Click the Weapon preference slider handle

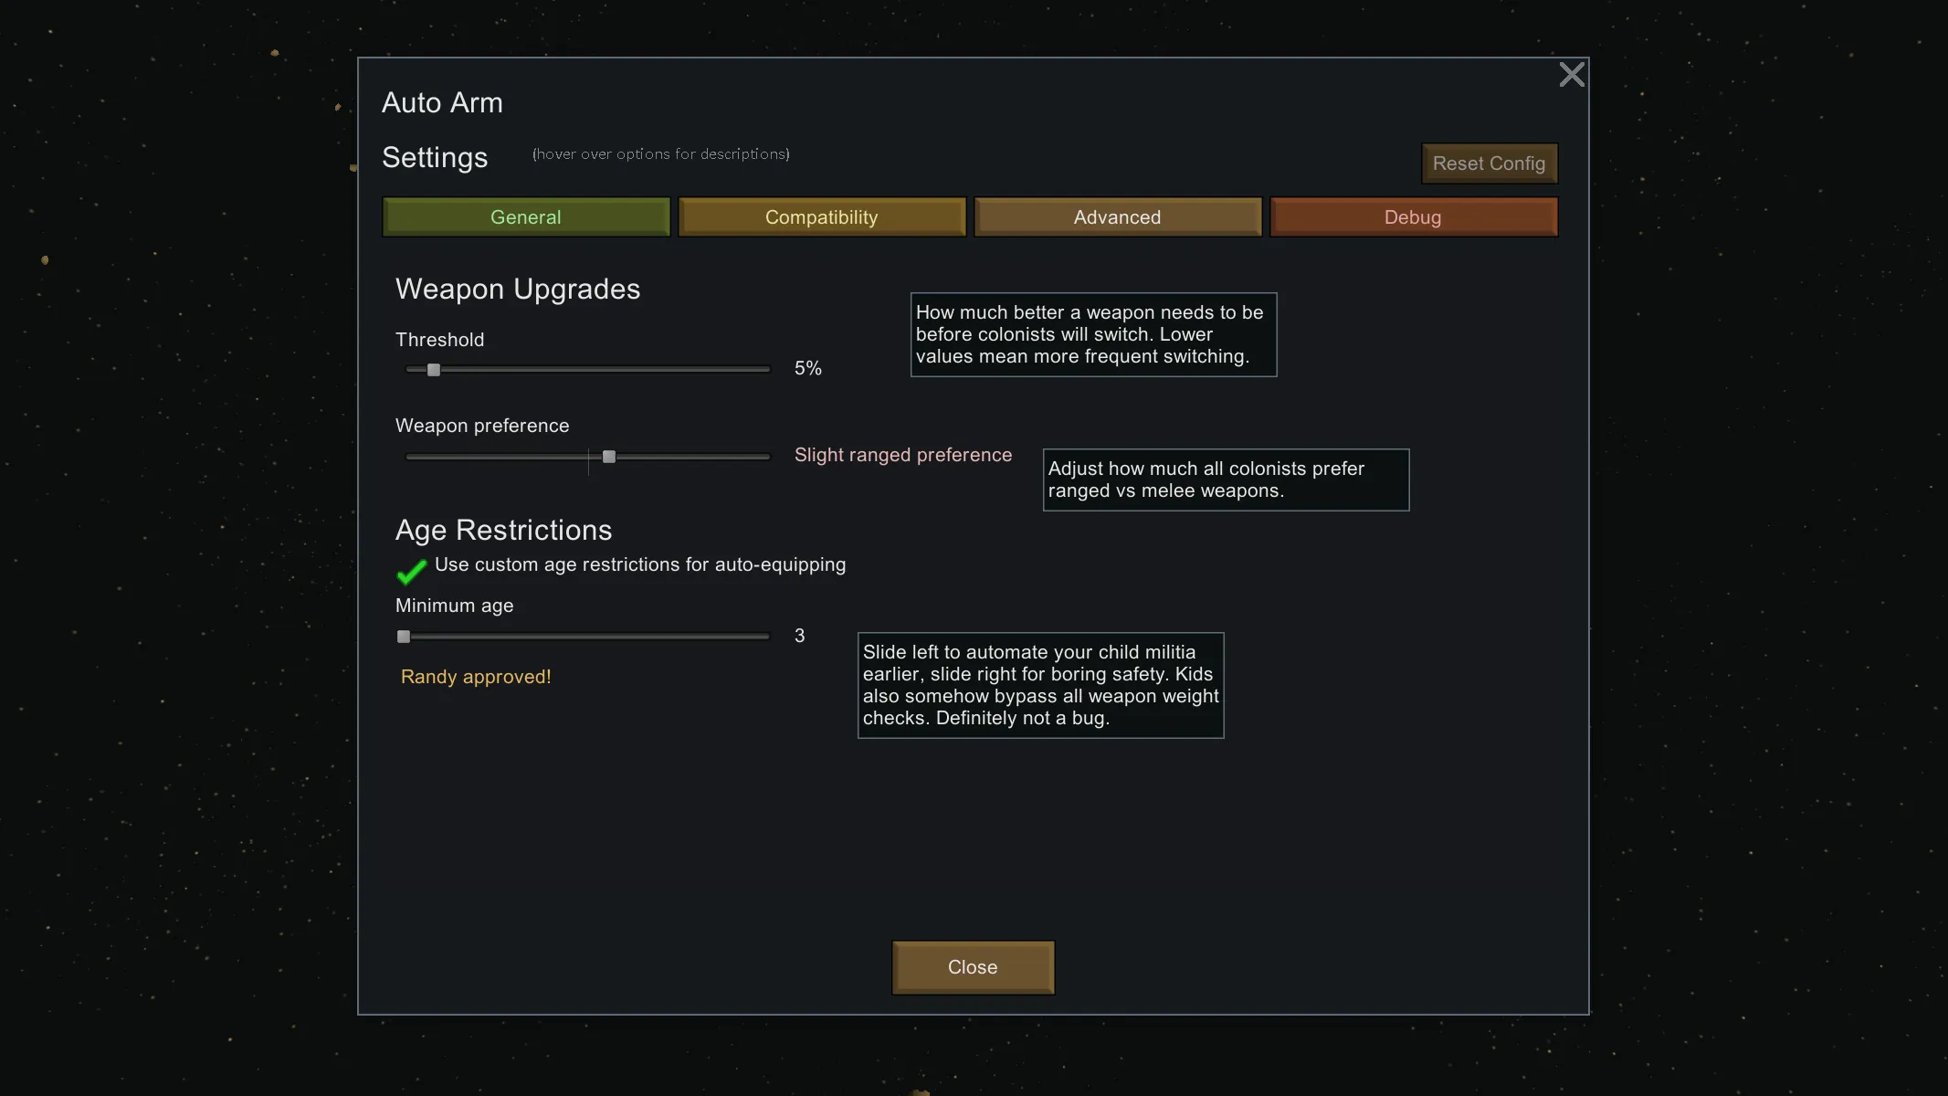coord(609,457)
